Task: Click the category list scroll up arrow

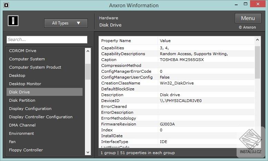Action: [88, 51]
